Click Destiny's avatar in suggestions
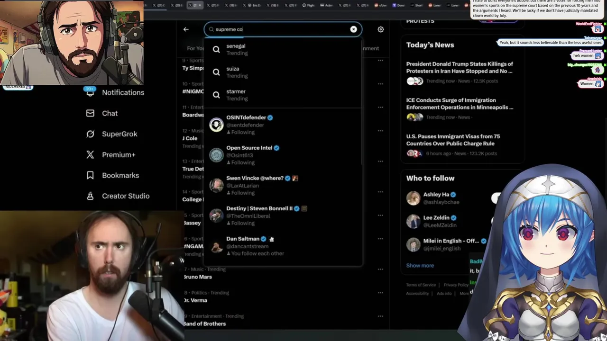The height and width of the screenshot is (341, 607). 216,215
